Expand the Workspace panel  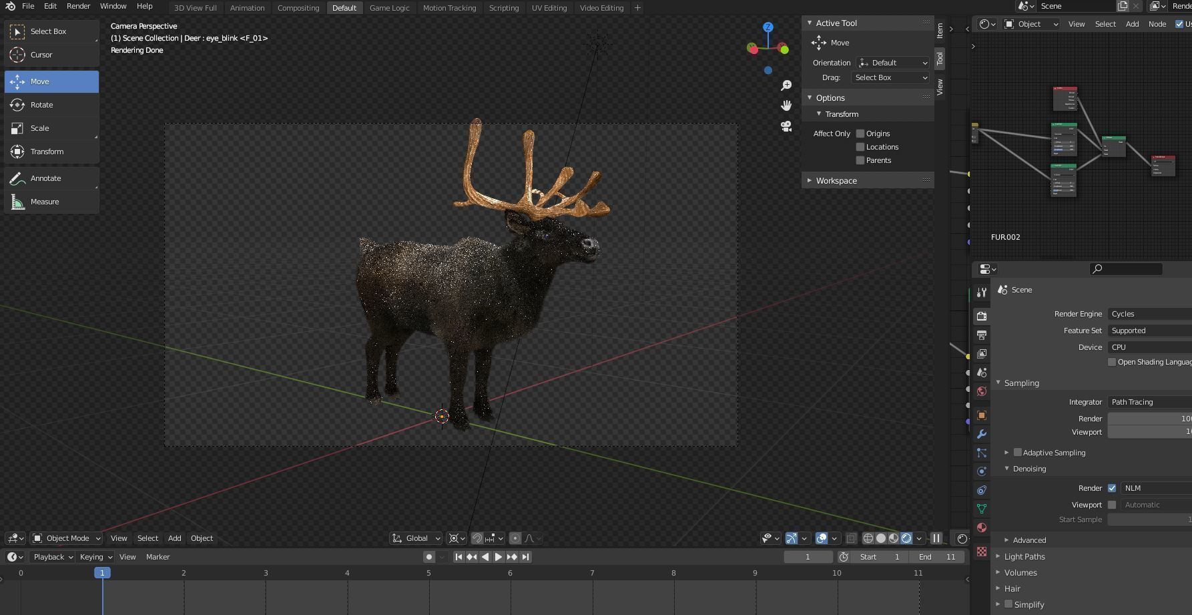(x=868, y=180)
